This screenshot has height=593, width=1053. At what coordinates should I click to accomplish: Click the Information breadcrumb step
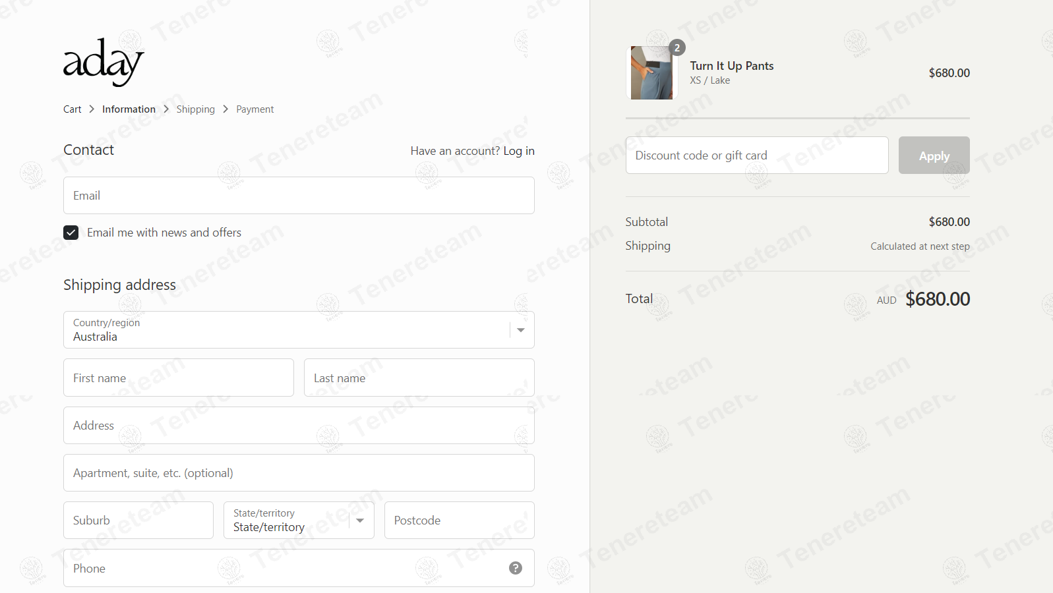coord(129,109)
